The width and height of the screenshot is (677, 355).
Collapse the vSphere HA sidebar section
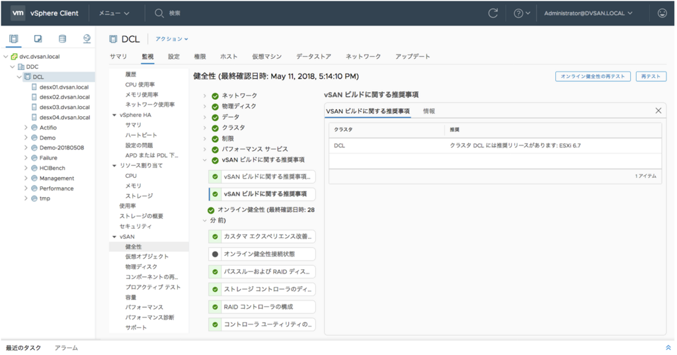tap(114, 115)
